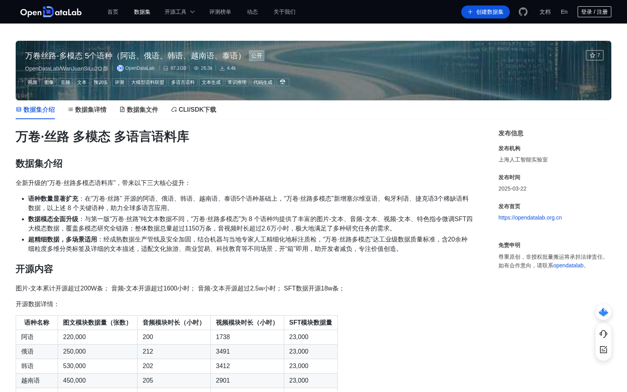Viewport: 627px width, 392px height.
Task: Click the 文本 tag
Action: [82, 82]
